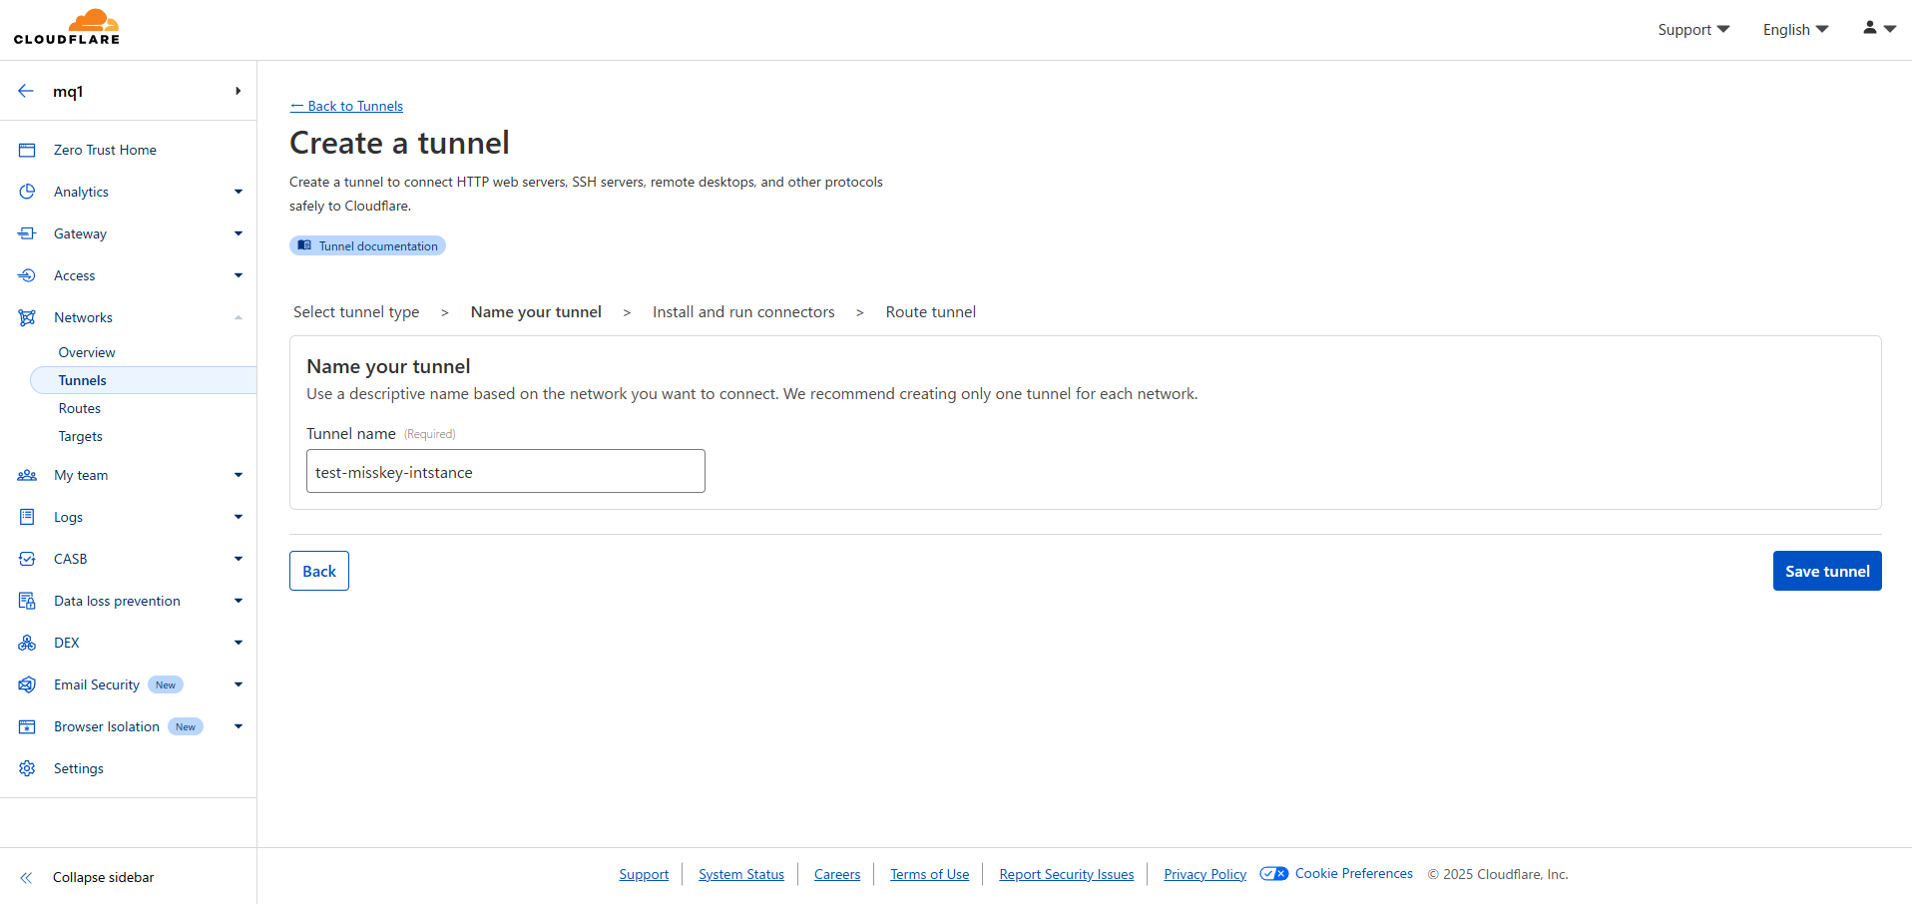Open the Tunnel documentation link

(x=367, y=245)
